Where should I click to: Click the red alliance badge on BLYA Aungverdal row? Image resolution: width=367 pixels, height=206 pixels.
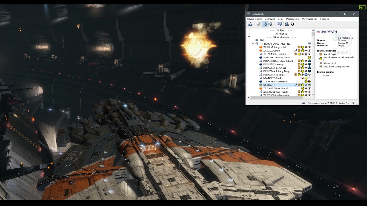(x=309, y=47)
